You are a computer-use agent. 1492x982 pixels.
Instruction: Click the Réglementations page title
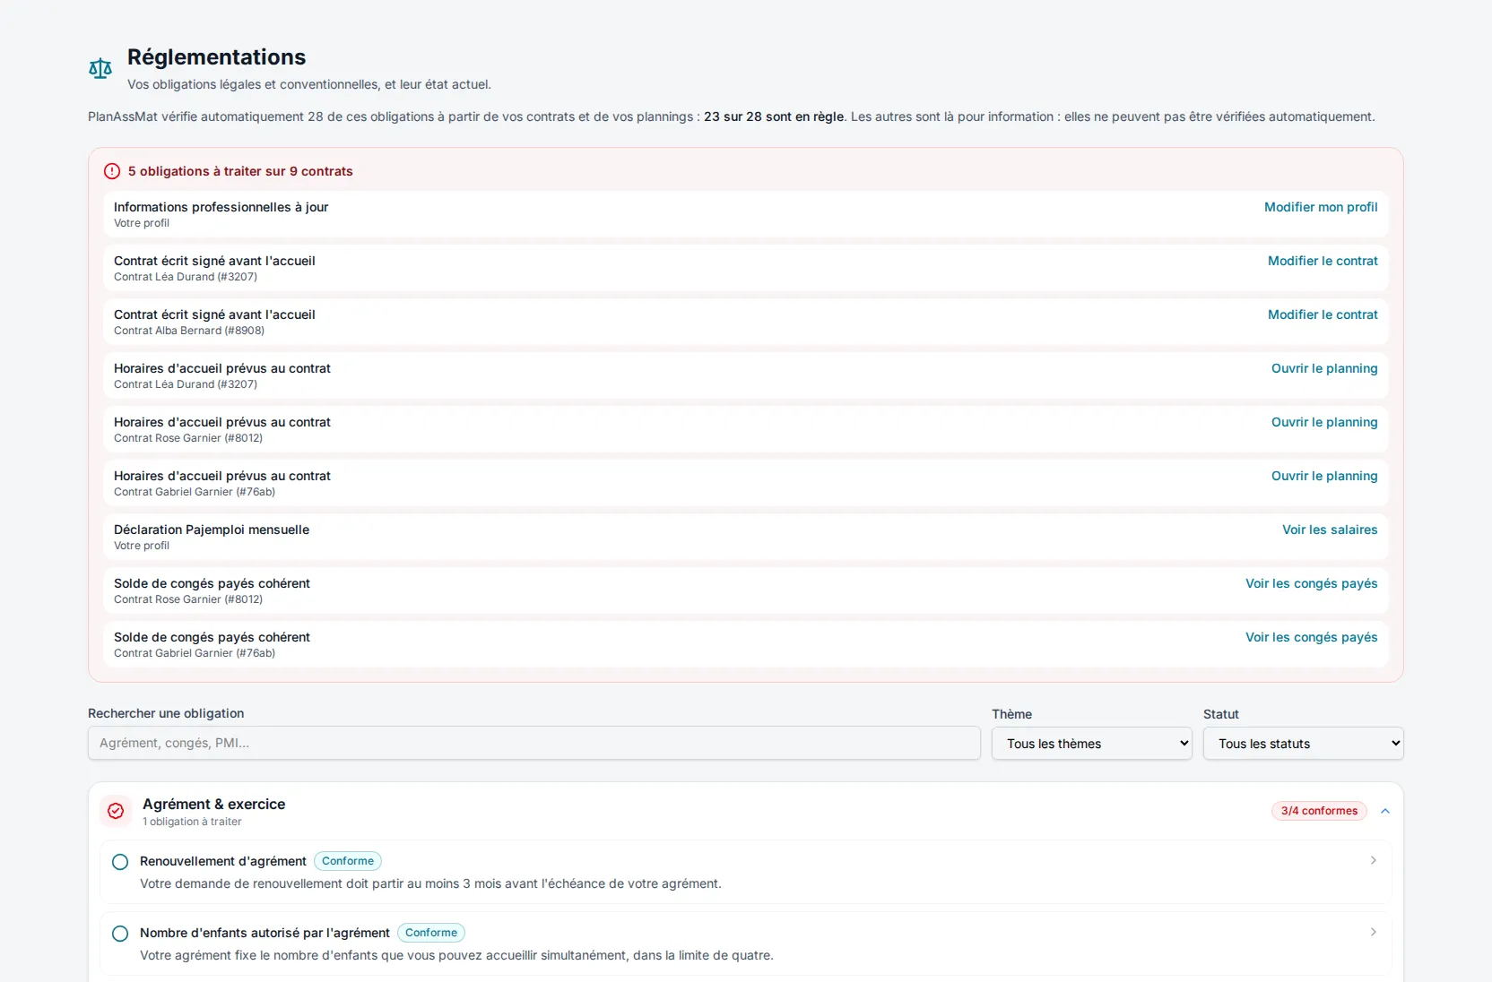click(216, 57)
